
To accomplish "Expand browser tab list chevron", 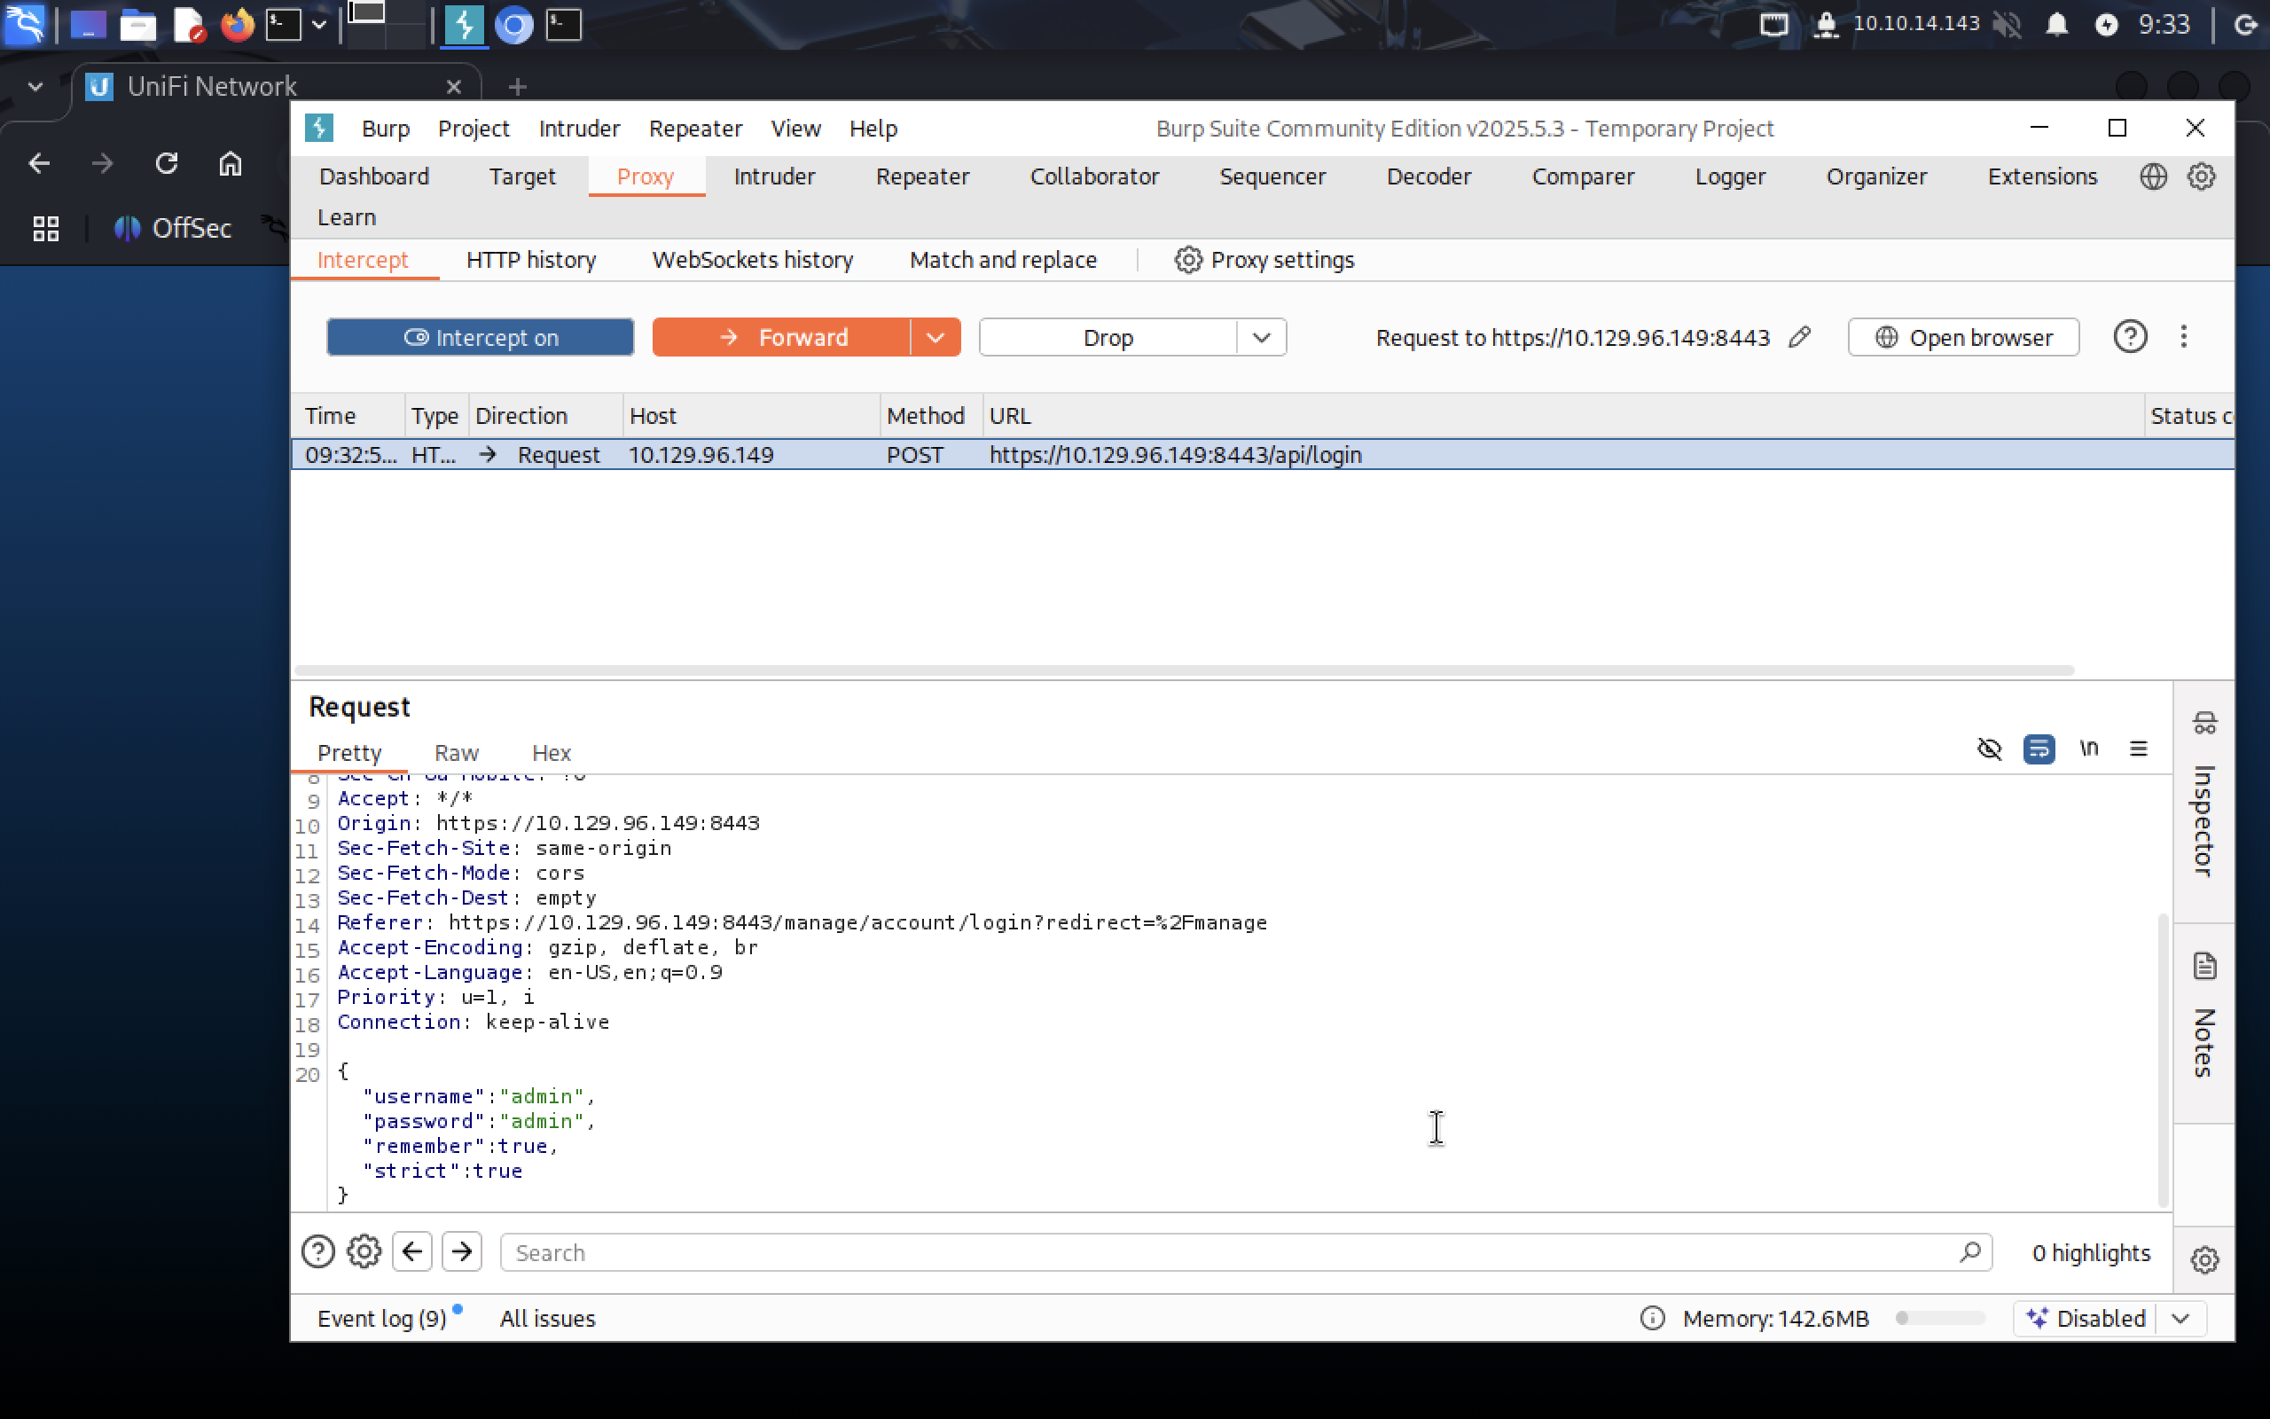I will click(35, 86).
